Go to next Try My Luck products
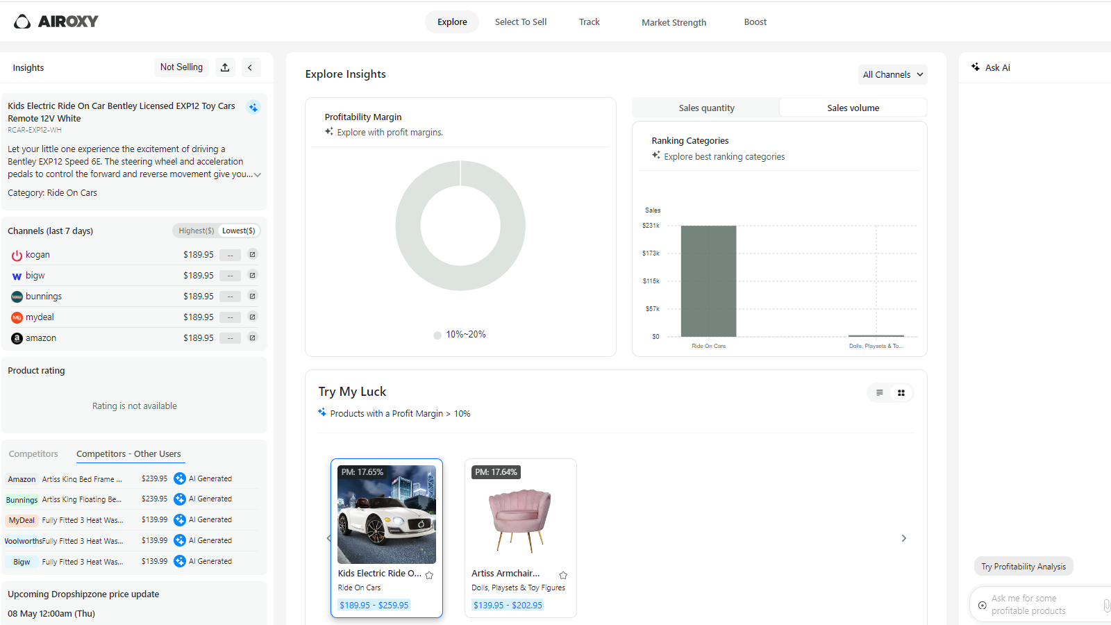1111x625 pixels. click(x=903, y=538)
